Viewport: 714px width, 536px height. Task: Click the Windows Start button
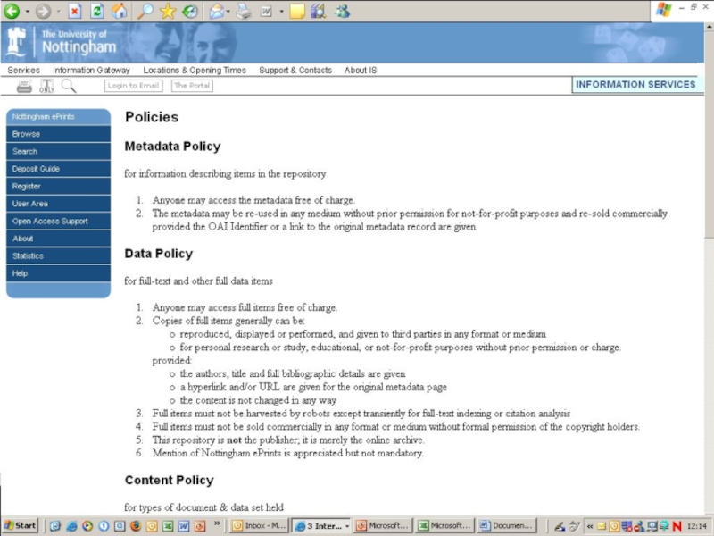point(21,525)
